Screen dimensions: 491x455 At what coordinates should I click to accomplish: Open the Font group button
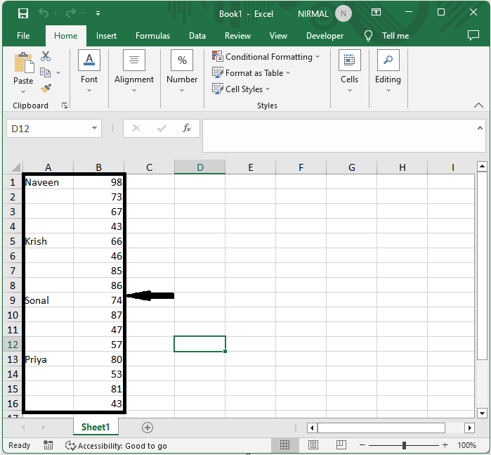(89, 71)
